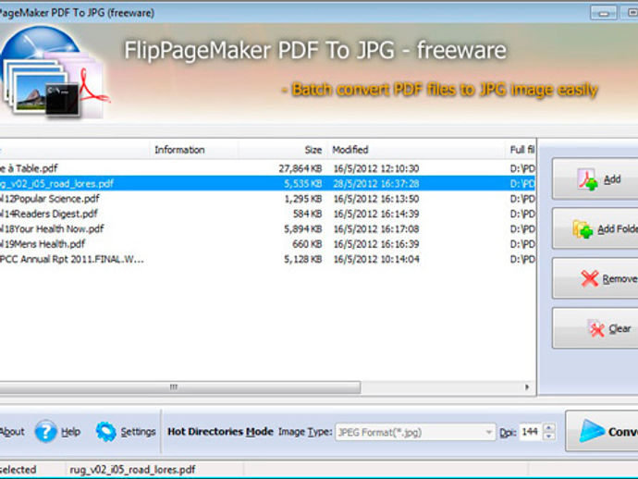Click the 1,295 KB size cell

click(x=303, y=199)
